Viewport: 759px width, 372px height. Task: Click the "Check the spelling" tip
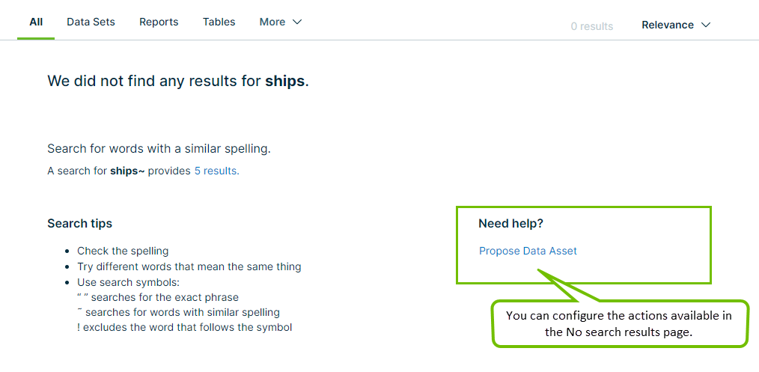(x=123, y=251)
